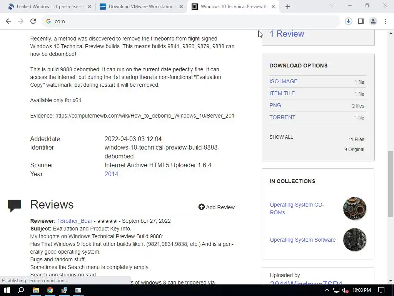
Task: Open the Windows Start menu
Action: point(7,290)
